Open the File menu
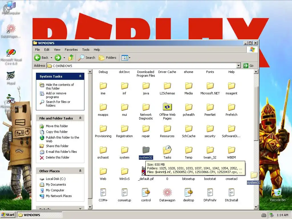 [37, 50]
